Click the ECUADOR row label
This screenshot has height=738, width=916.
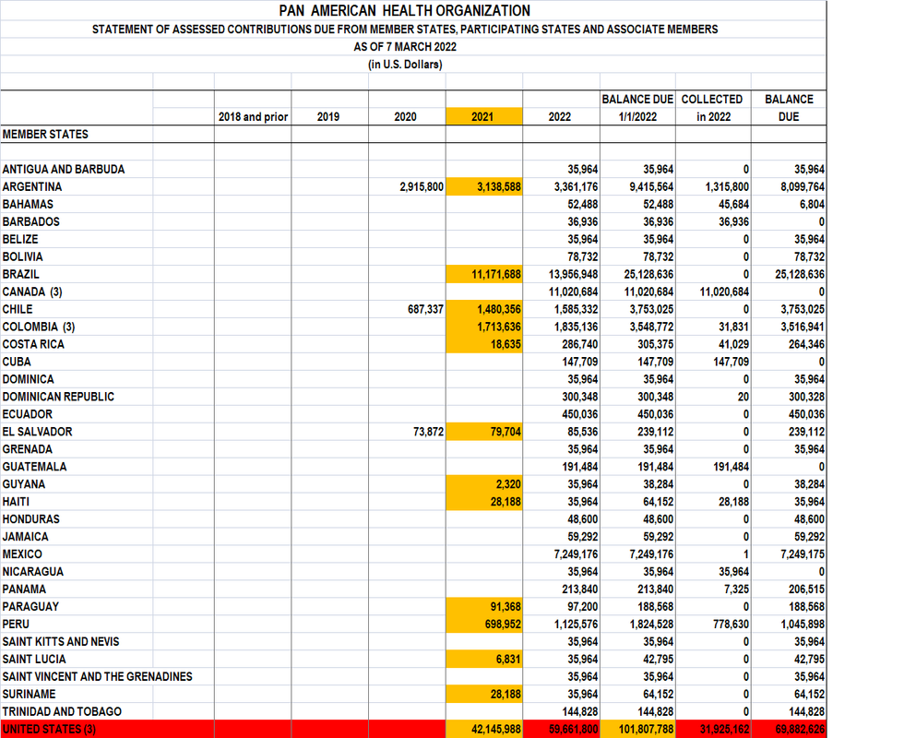point(28,415)
